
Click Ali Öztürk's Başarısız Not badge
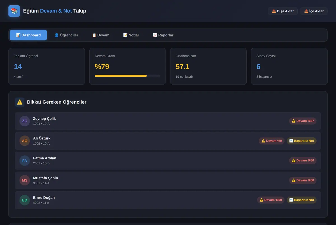click(x=302, y=141)
